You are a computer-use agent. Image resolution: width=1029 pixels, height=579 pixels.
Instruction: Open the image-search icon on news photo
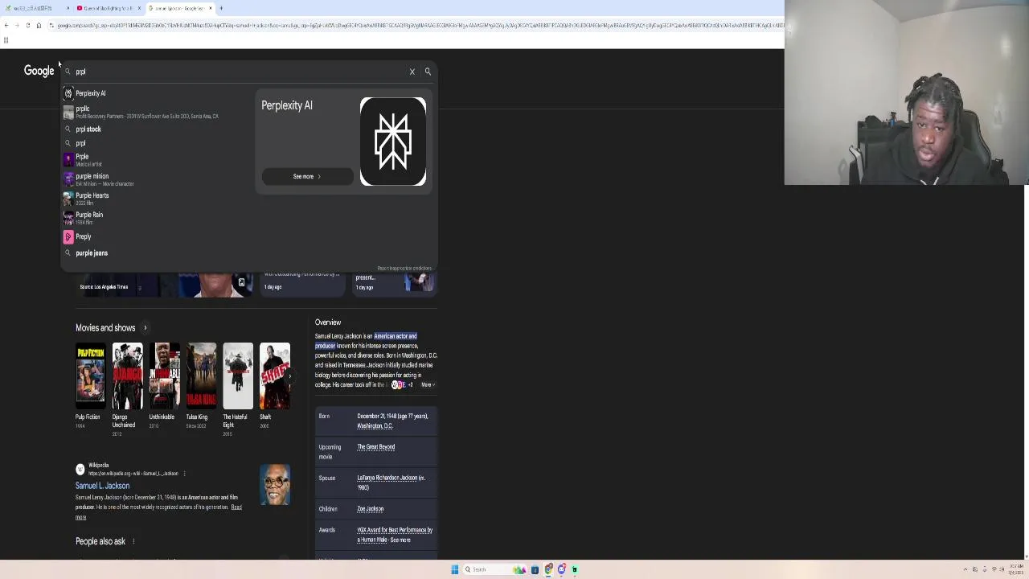coord(241,282)
